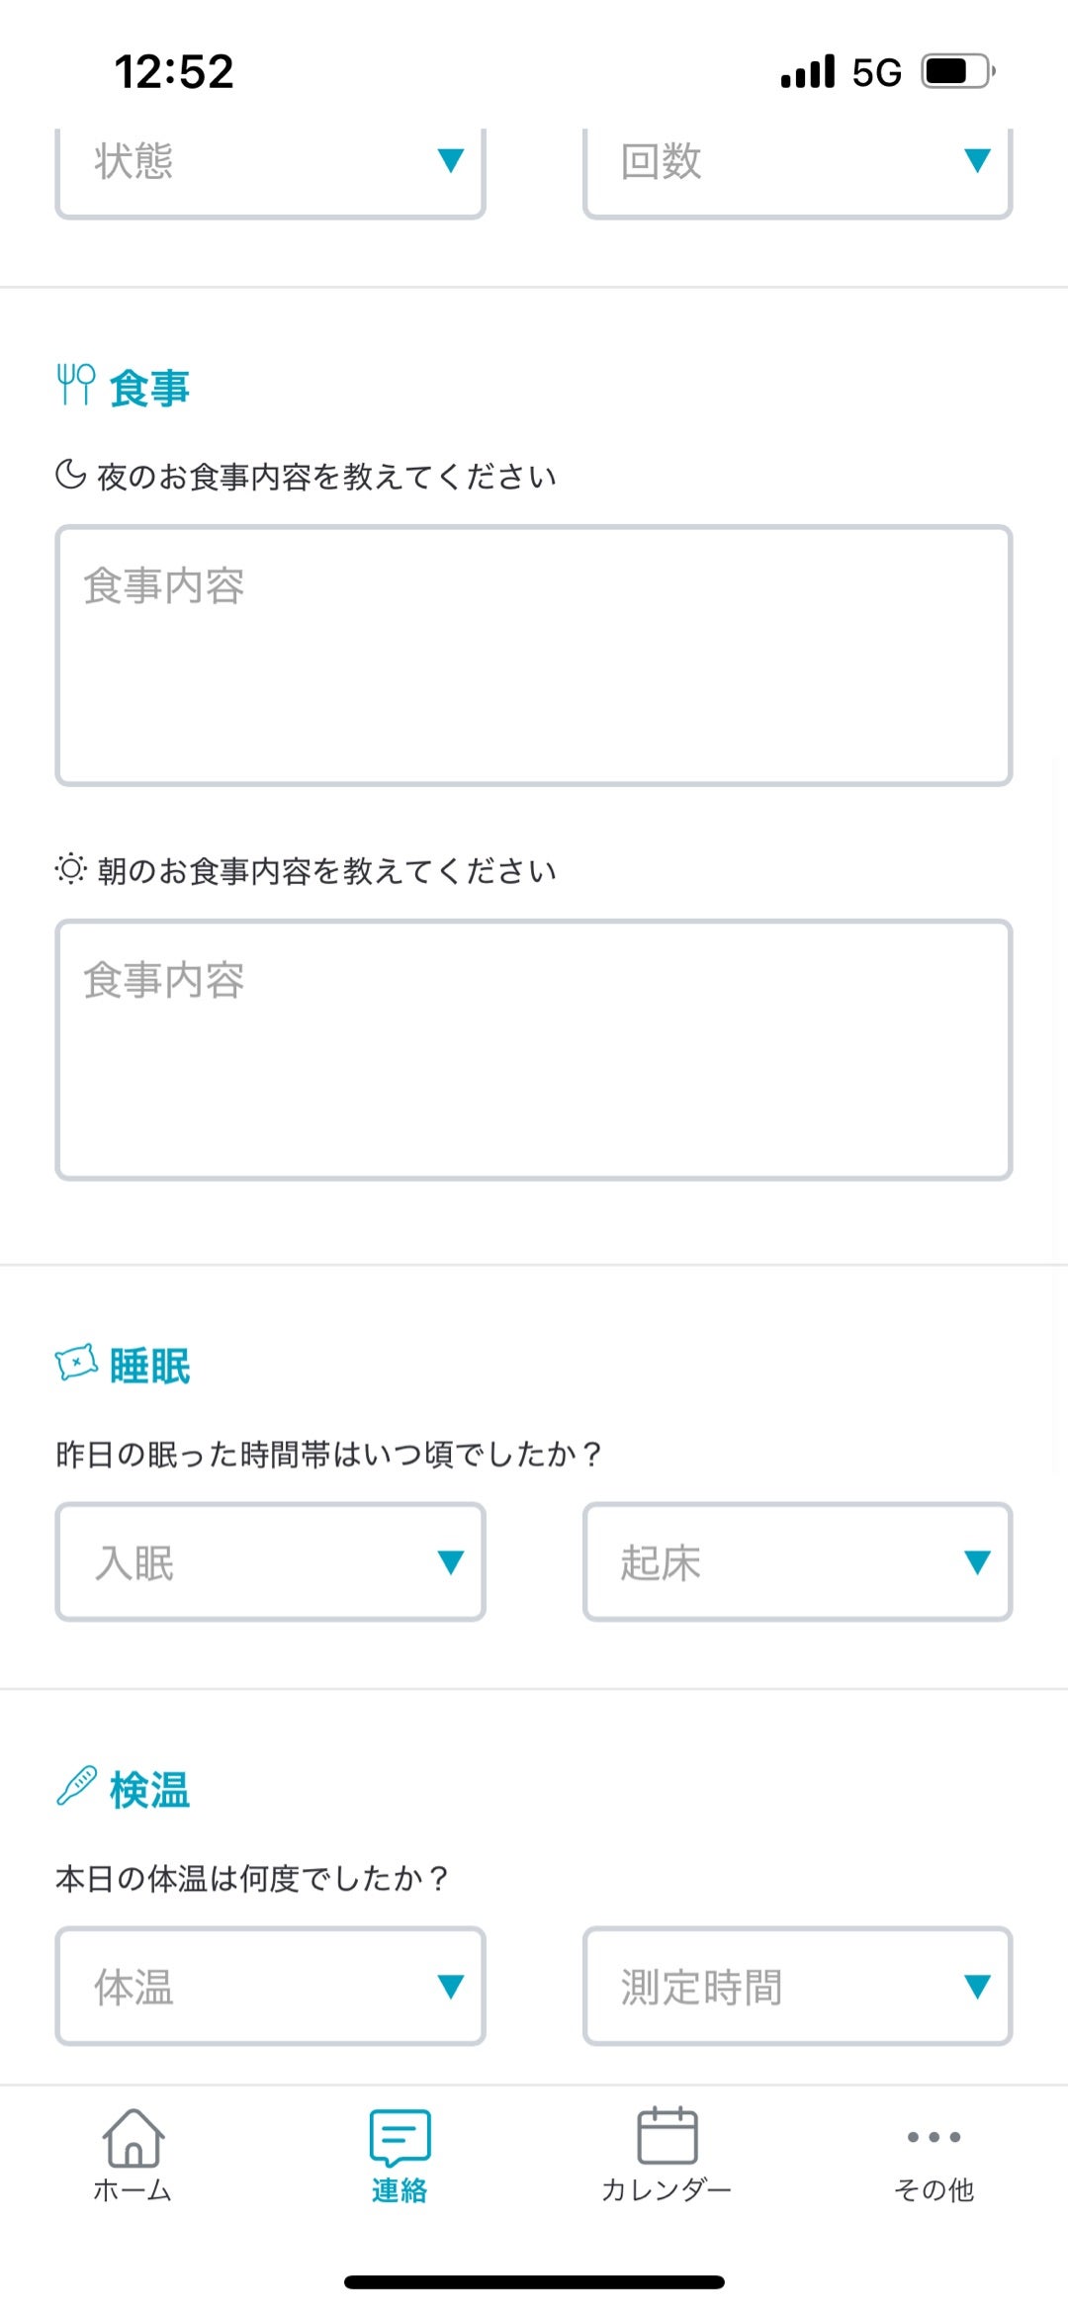The height and width of the screenshot is (2311, 1068).
Task: Tap the battery icon in status bar
Action: coord(957,71)
